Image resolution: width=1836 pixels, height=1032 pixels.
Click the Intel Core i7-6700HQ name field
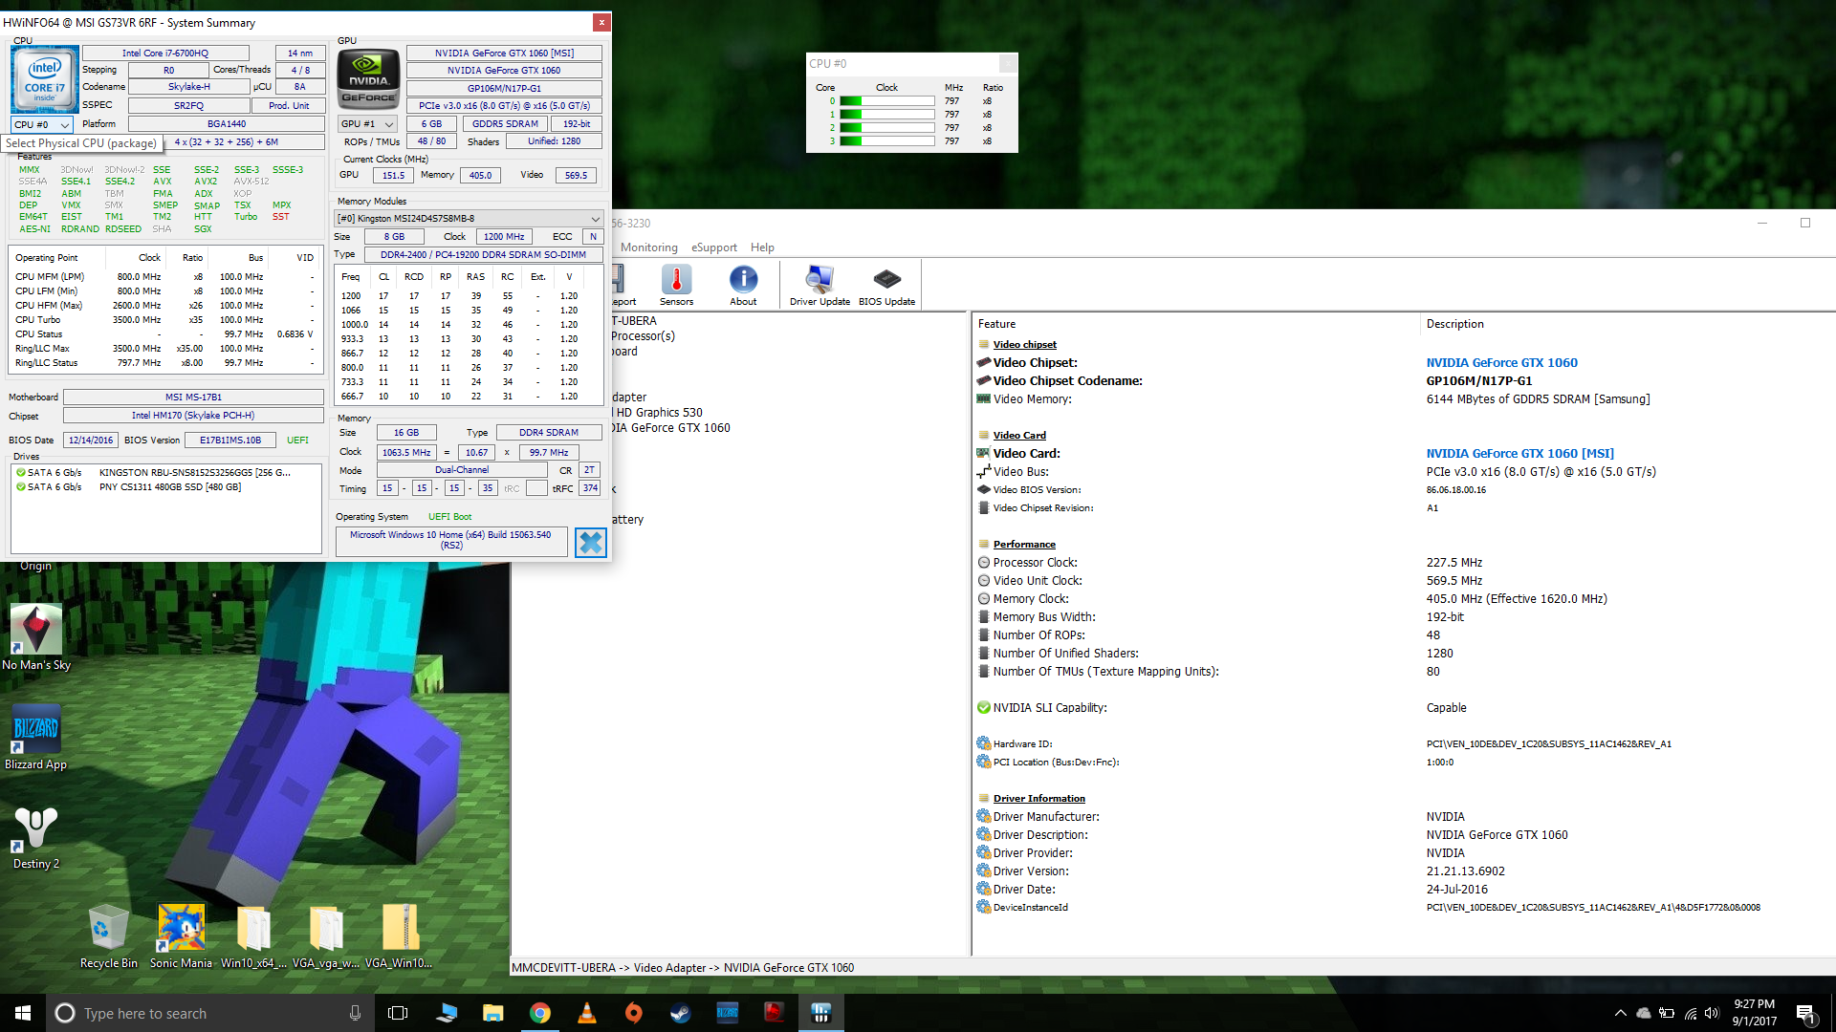[x=165, y=53]
